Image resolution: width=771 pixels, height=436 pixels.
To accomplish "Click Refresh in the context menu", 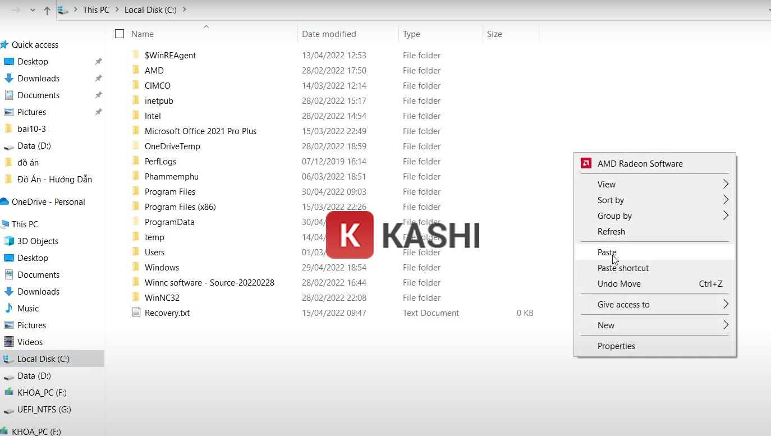I will pyautogui.click(x=611, y=232).
